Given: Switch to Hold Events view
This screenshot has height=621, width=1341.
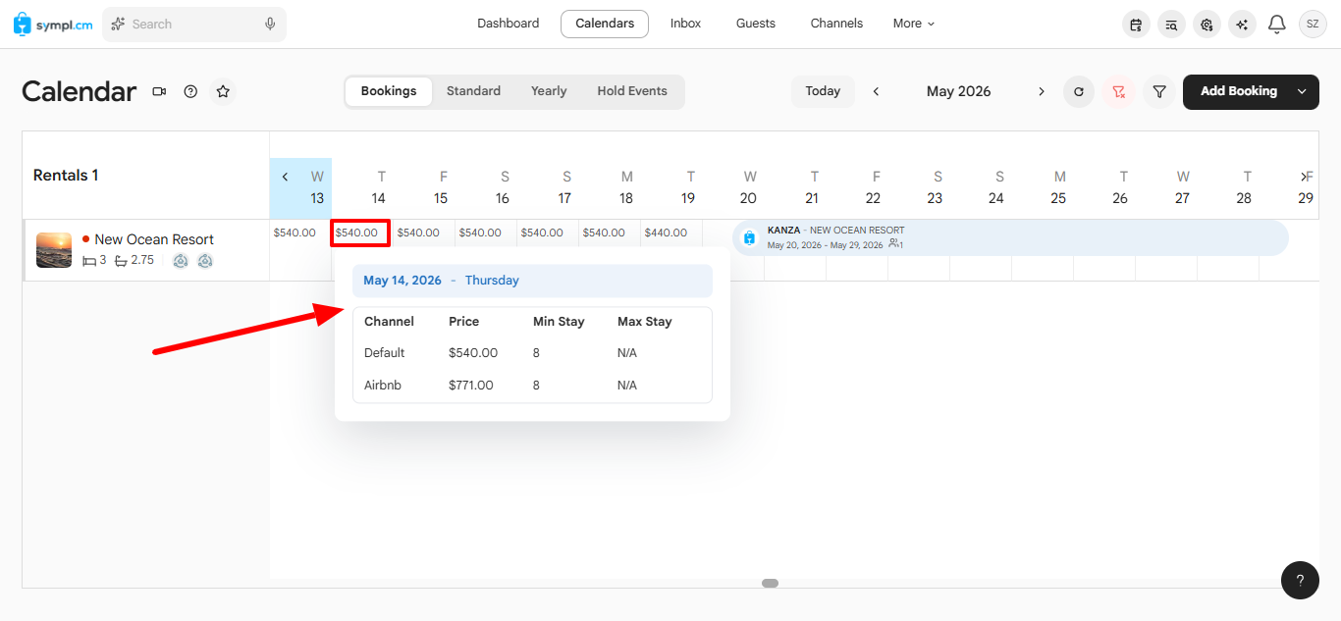Looking at the screenshot, I should tap(632, 91).
